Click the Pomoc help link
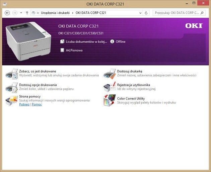Screen dimensions: 211x172 (37, 104)
